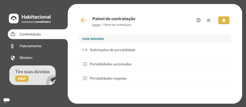Select the Contratação sidebar menu item
Screen dimensions: 246x107
pyautogui.click(x=38, y=34)
